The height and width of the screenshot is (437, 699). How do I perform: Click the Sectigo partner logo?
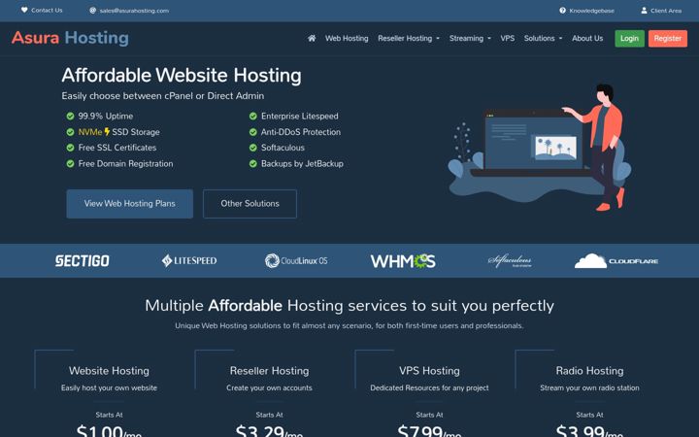[82, 261]
